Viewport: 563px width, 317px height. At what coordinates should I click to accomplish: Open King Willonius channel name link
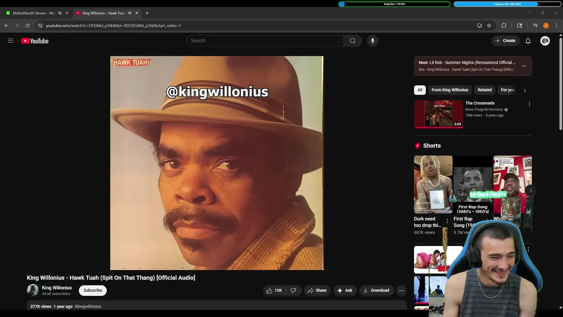pos(57,288)
